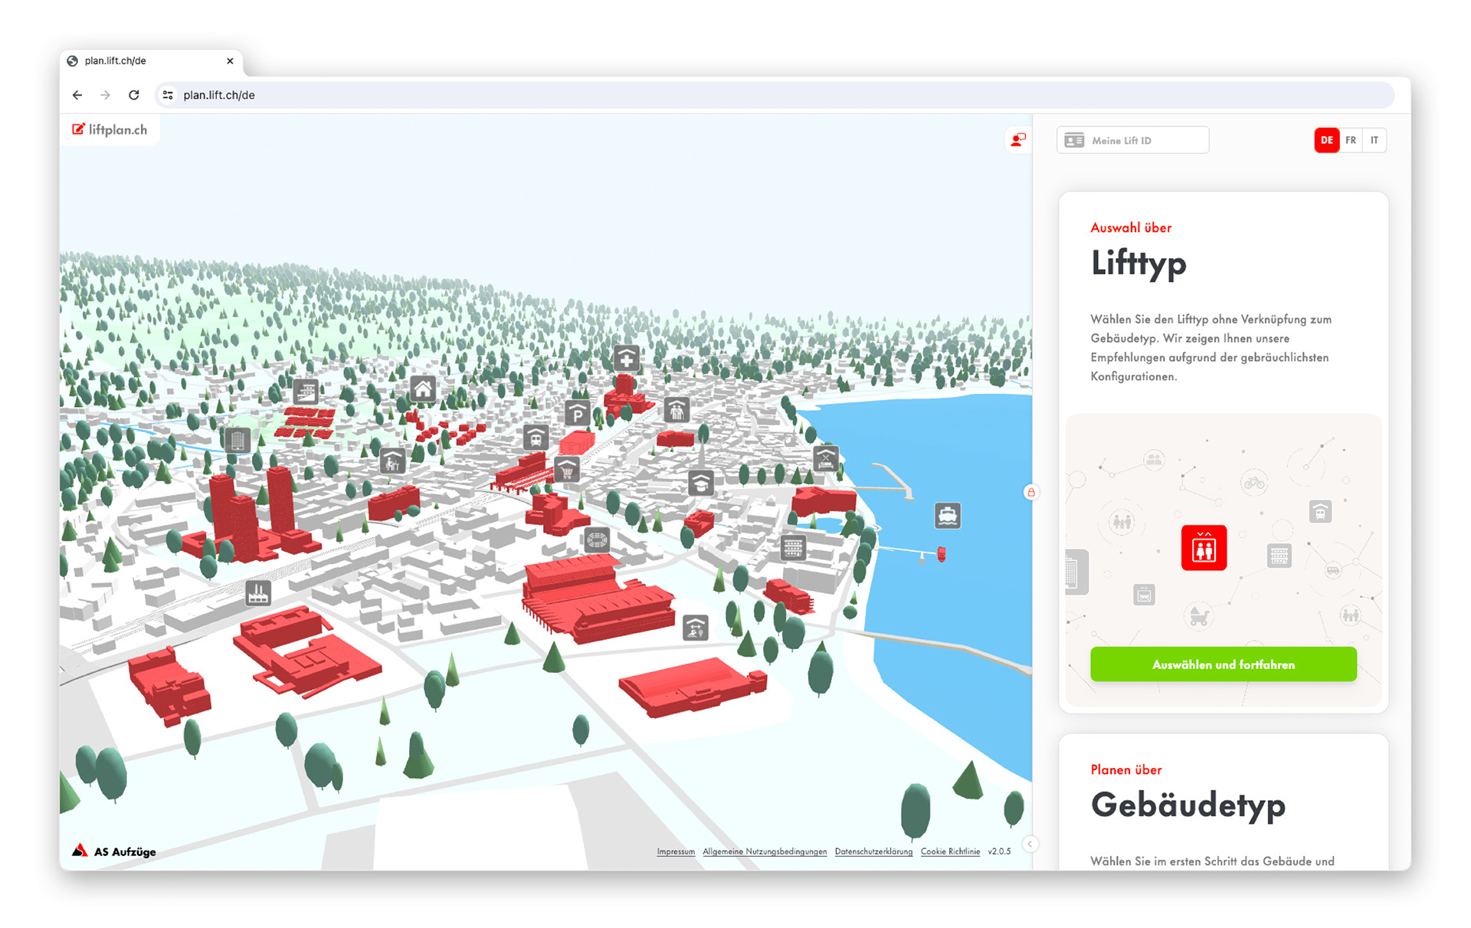This screenshot has width=1471, height=928.
Task: Open the Impressum link
Action: pos(675,851)
